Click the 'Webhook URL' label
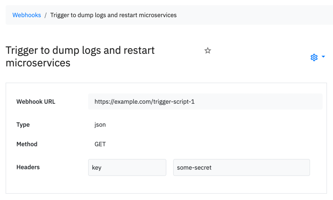This screenshot has height=200, width=333. point(36,101)
